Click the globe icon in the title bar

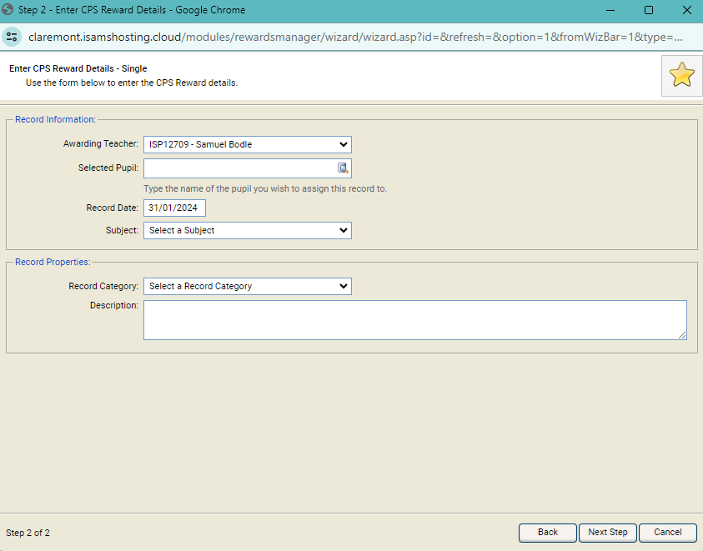(x=8, y=9)
